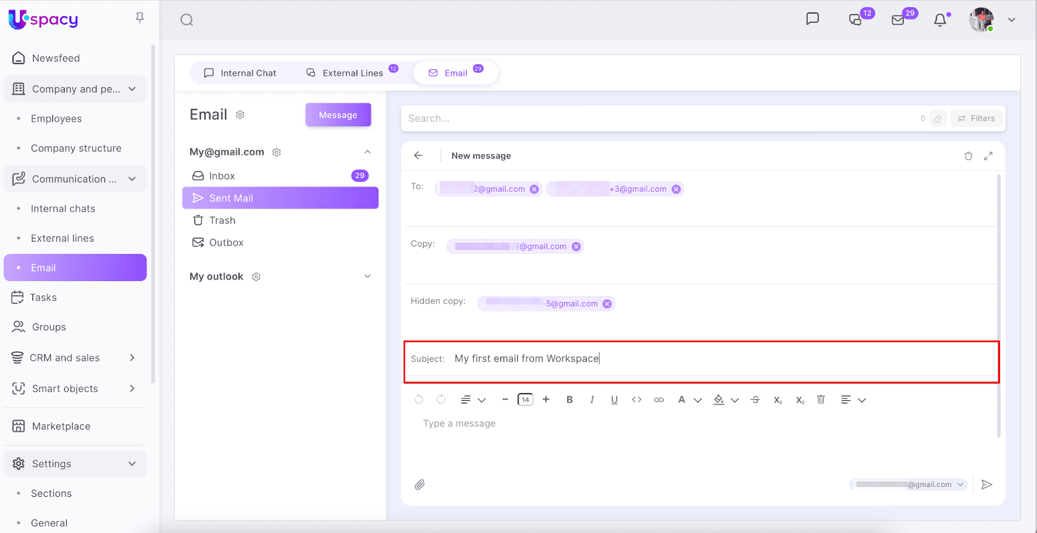Toggle bold formatting in the message toolbar
Viewport: 1037px width, 533px height.
(x=570, y=400)
